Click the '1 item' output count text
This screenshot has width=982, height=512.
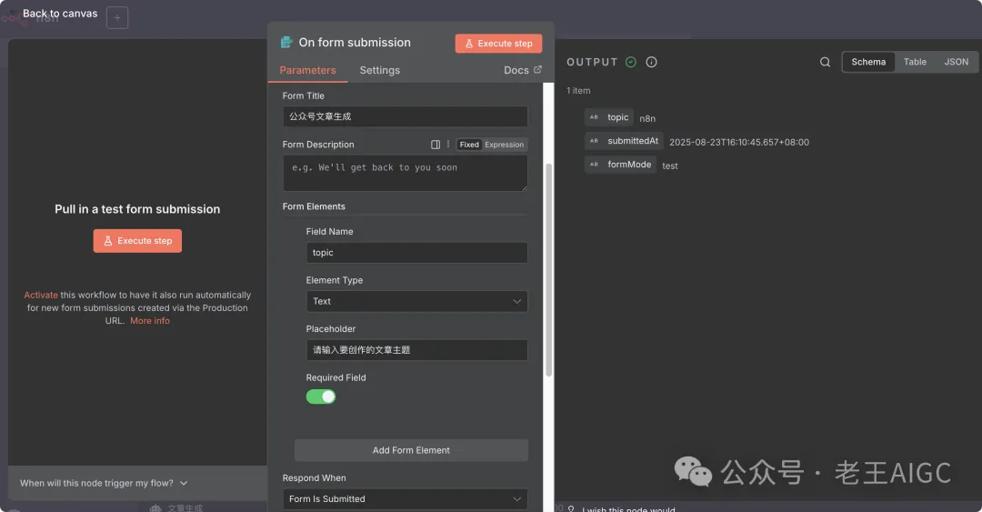tap(578, 91)
